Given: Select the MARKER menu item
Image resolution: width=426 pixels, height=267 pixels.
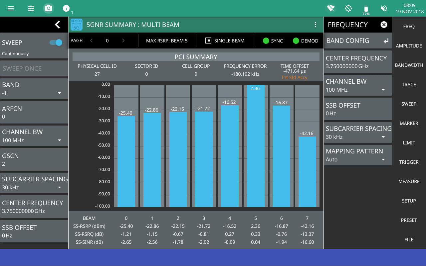Looking at the screenshot, I should (x=409, y=123).
